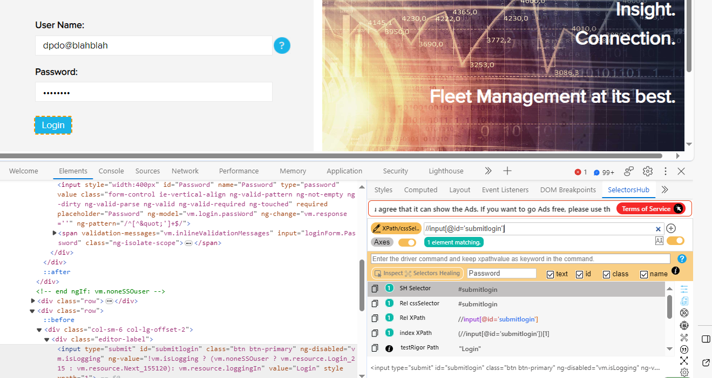
Task: Click the crossed tools icon in SelectorsHub sidebar
Action: pos(684,338)
